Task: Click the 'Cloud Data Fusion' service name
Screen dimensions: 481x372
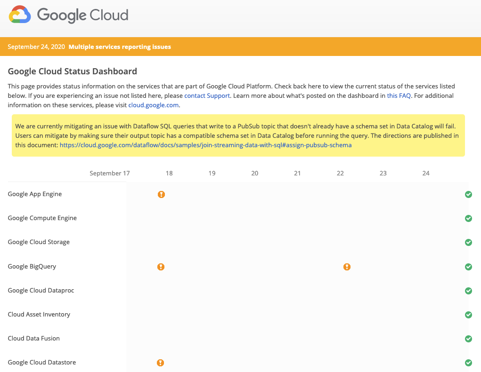Action: [x=34, y=338]
